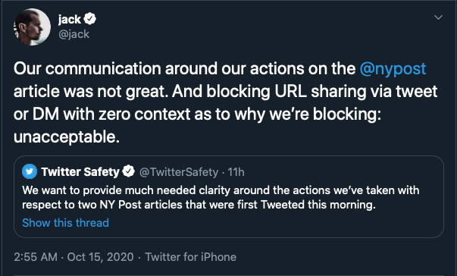Click the @jack username handle

[74, 34]
